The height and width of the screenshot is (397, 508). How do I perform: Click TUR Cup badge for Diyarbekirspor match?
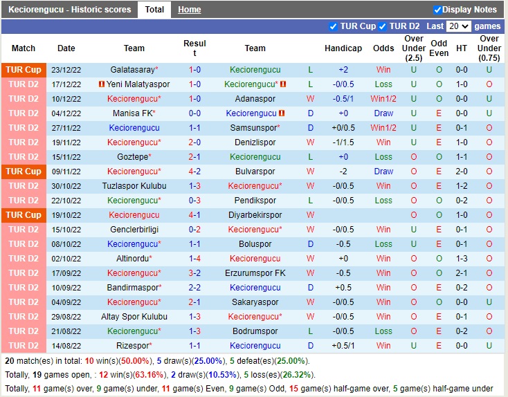click(x=24, y=215)
